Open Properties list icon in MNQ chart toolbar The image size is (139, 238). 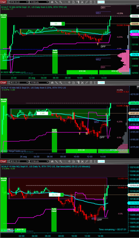coord(95,161)
